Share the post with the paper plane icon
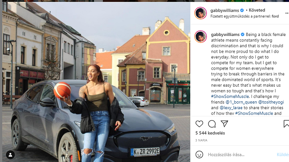This screenshot has height=162, width=289. point(224,124)
